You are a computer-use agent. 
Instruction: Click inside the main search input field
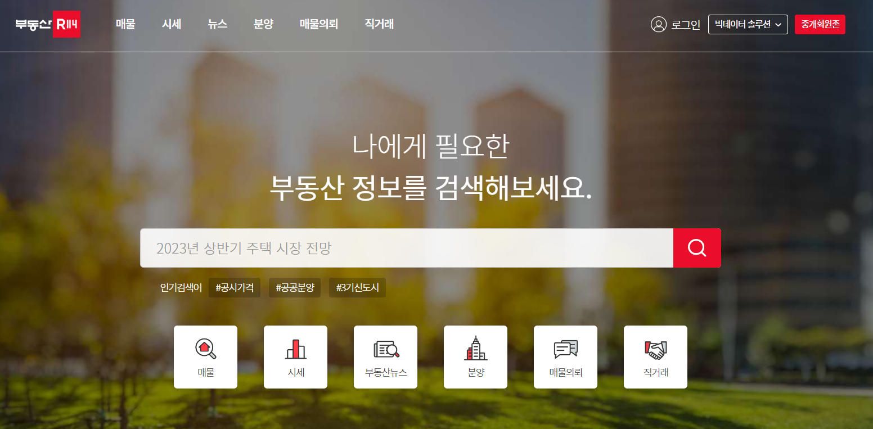[x=405, y=248]
